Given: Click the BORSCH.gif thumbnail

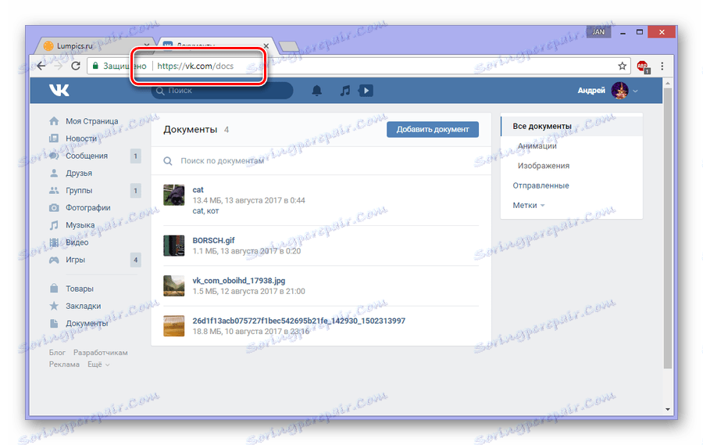Looking at the screenshot, I should [174, 246].
